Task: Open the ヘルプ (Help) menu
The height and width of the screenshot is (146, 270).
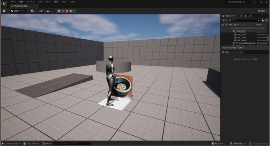Action: (72, 2)
